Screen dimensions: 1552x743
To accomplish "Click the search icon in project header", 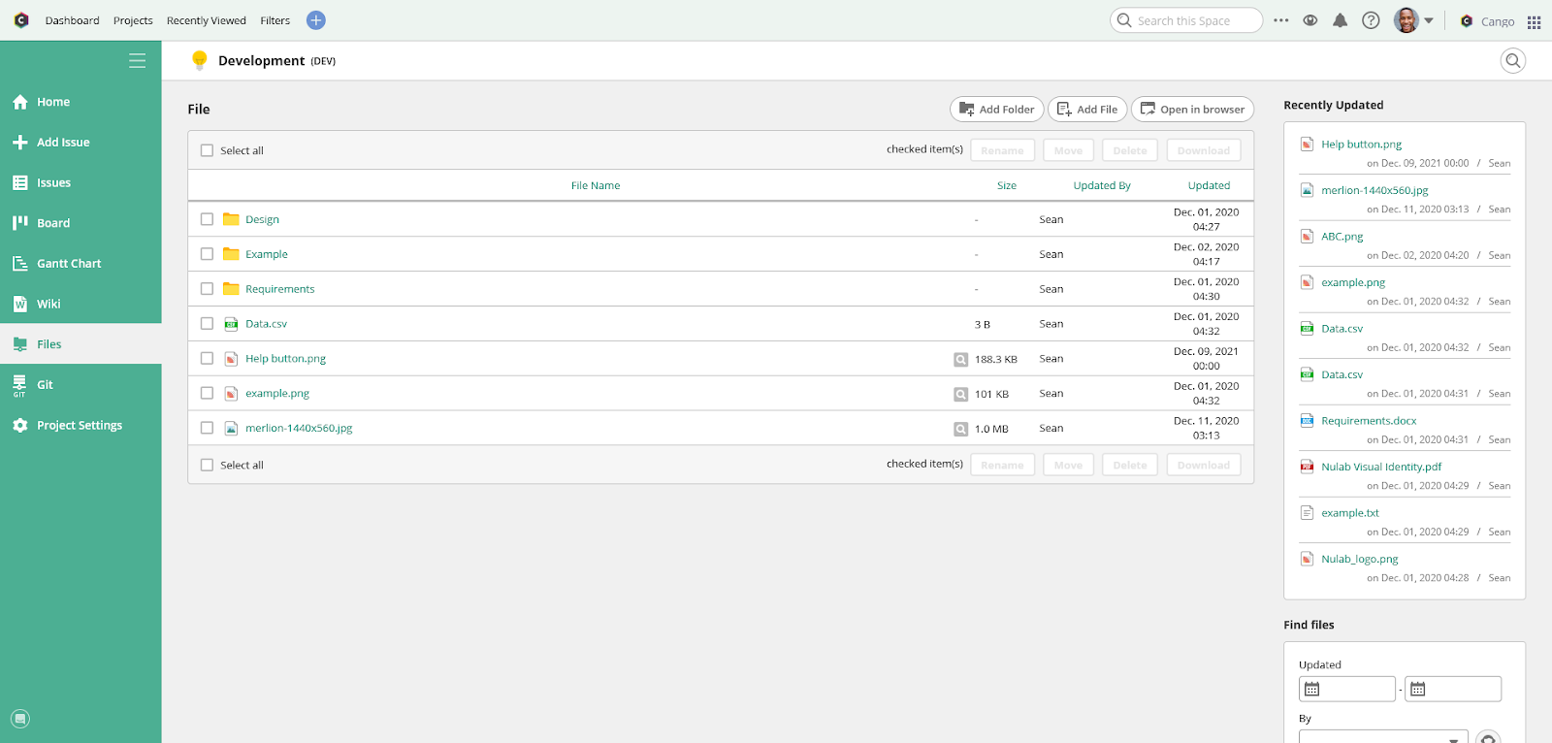I will [1512, 61].
